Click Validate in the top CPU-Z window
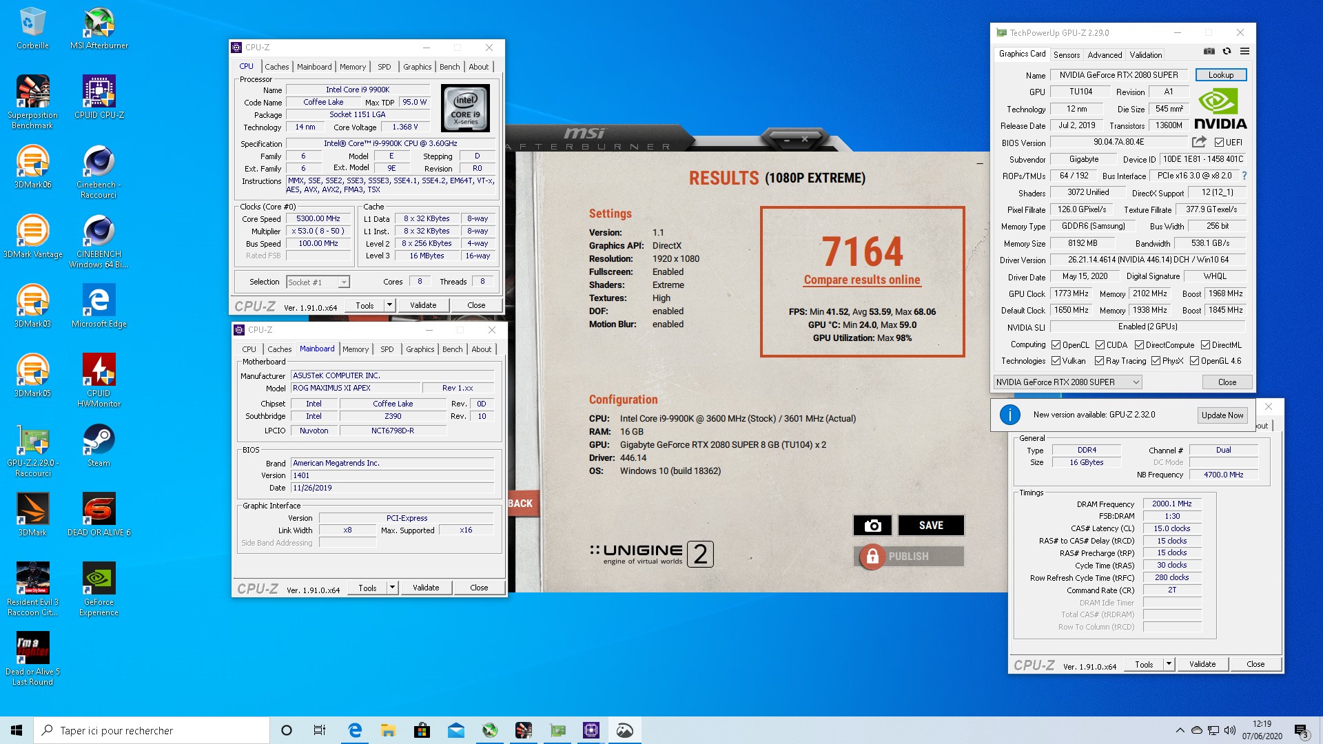This screenshot has height=744, width=1323. (423, 305)
